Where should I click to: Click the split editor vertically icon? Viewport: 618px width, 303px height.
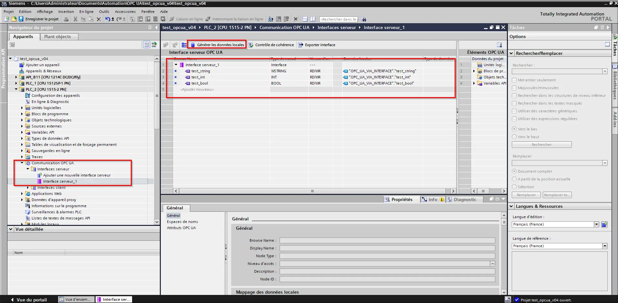point(313,19)
